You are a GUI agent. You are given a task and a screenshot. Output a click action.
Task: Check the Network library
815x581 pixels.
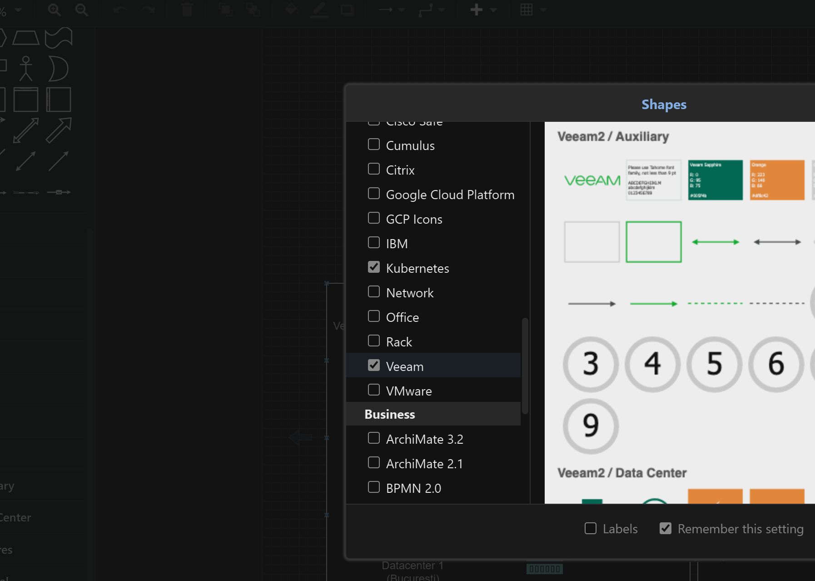tap(374, 292)
